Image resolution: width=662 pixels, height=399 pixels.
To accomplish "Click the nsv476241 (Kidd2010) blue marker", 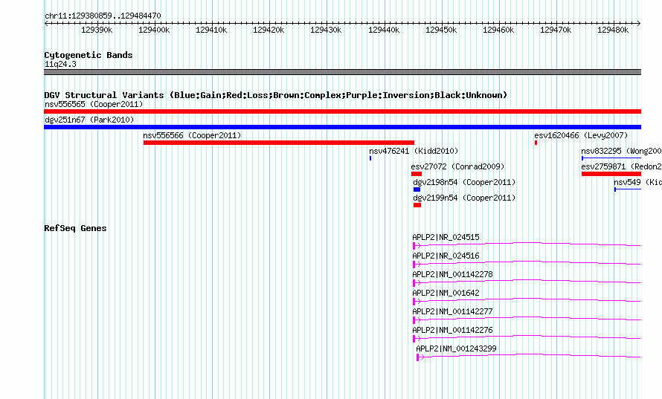I will point(370,158).
